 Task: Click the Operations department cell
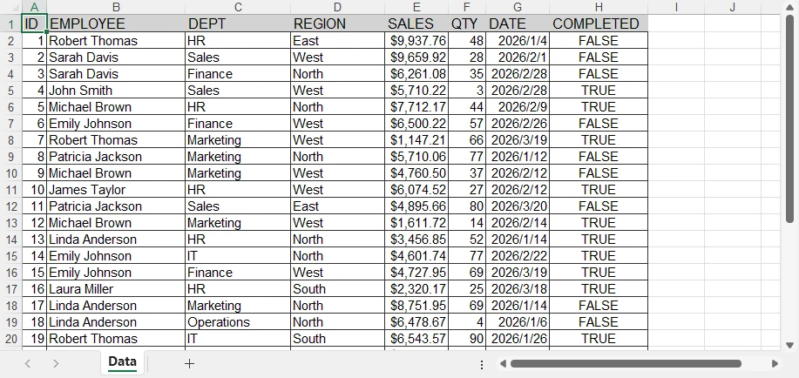click(237, 322)
